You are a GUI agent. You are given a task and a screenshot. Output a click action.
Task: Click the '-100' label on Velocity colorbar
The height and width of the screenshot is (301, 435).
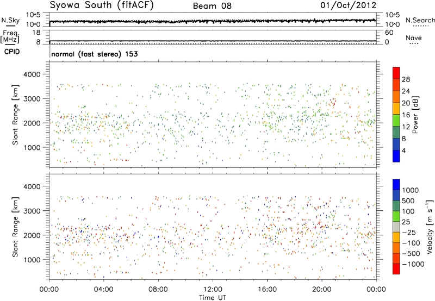coord(411,243)
